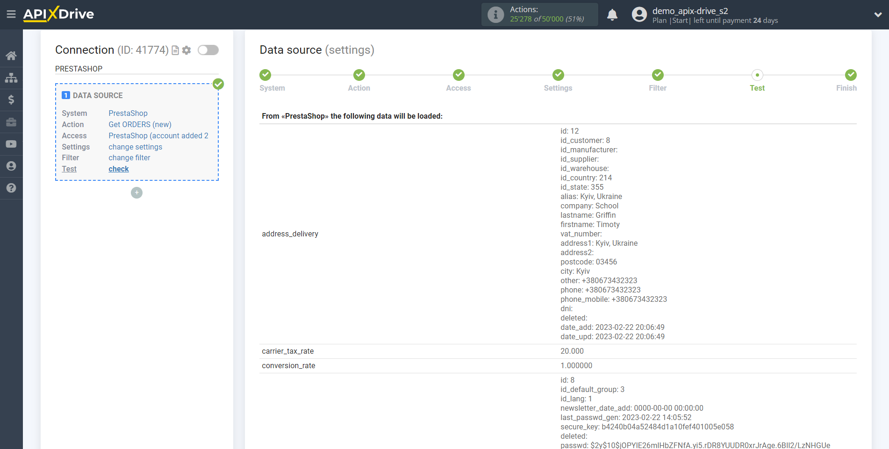Image resolution: width=889 pixels, height=449 pixels.
Task: Open the user profile icon in sidebar
Action: click(x=11, y=166)
